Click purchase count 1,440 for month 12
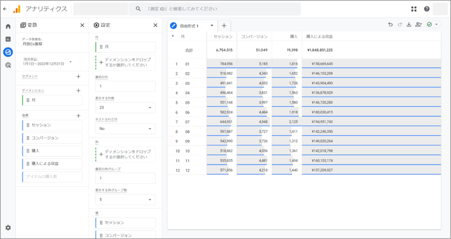Screen dimensions: 451x239 tap(293, 170)
